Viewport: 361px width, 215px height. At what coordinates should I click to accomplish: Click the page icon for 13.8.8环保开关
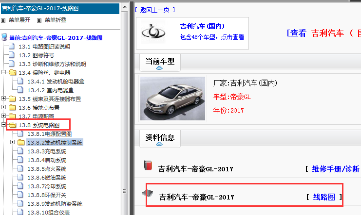[20, 195]
